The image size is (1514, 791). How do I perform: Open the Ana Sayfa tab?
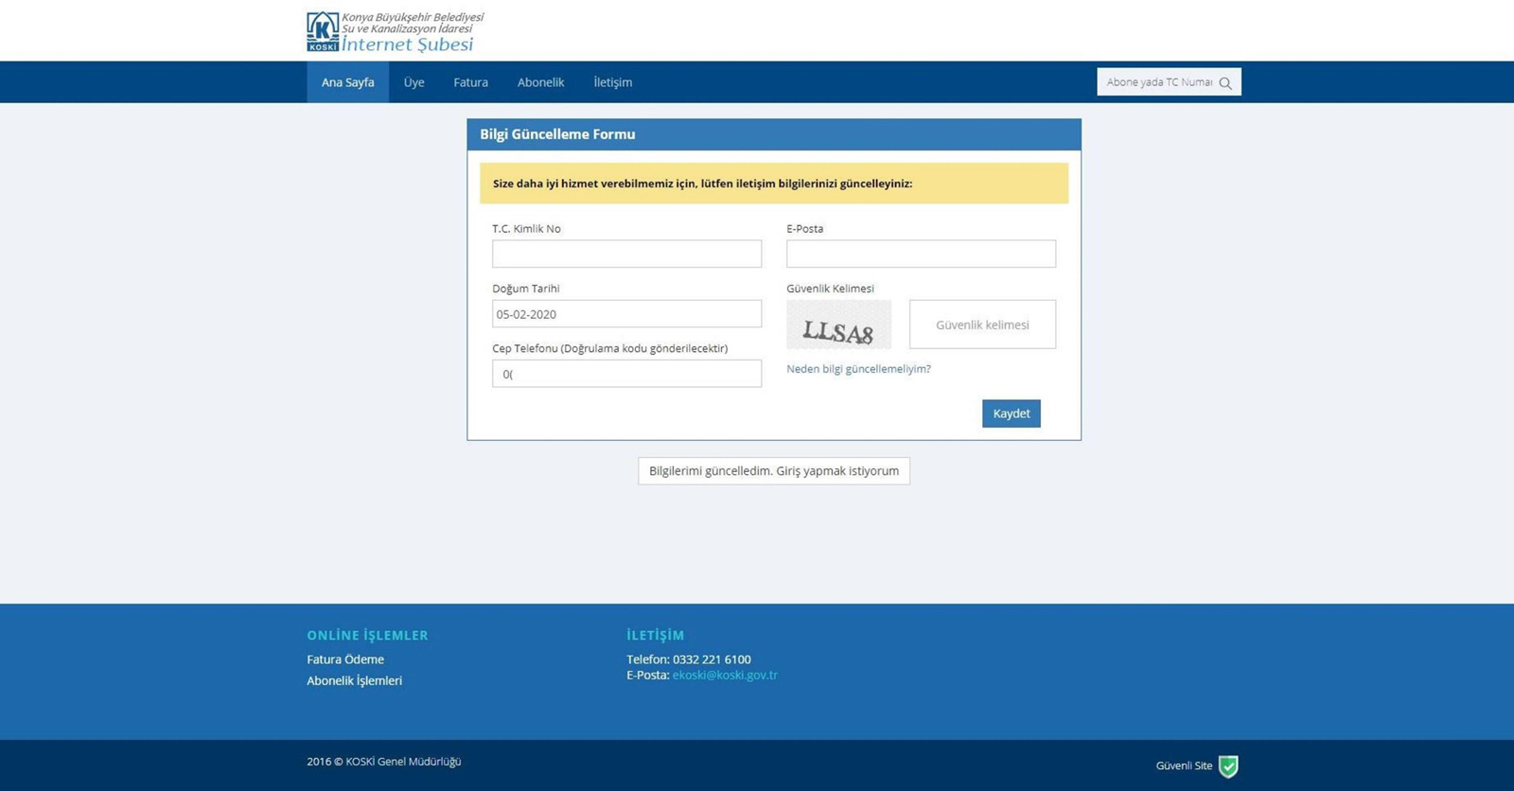tap(347, 82)
